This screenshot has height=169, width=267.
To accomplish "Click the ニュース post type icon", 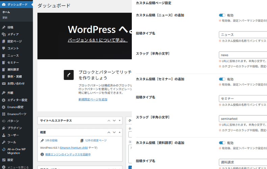I will [4, 55].
